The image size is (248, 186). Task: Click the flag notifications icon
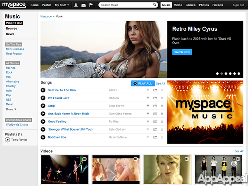[x=91, y=5]
